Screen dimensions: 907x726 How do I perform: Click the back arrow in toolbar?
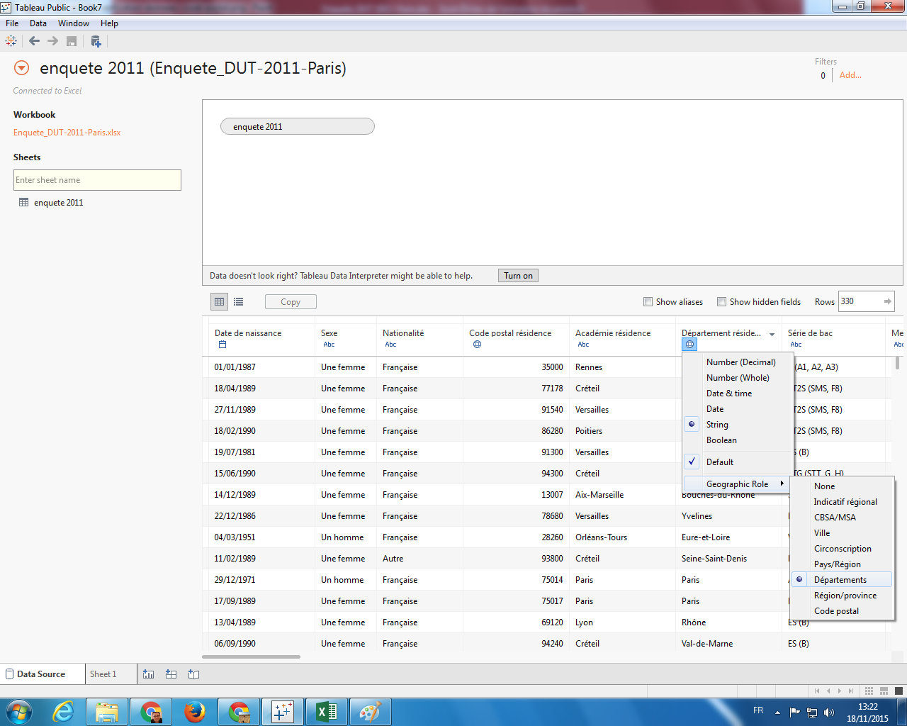(x=34, y=41)
